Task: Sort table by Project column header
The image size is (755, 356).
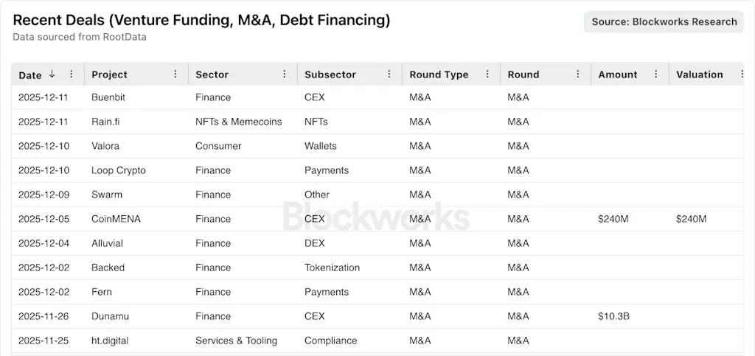Action: click(x=109, y=74)
